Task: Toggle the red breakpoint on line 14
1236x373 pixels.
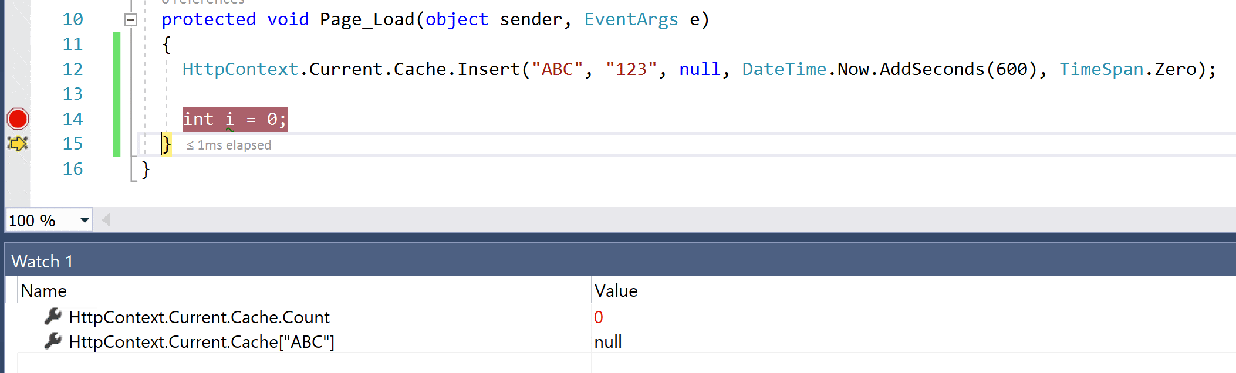Action: point(18,119)
